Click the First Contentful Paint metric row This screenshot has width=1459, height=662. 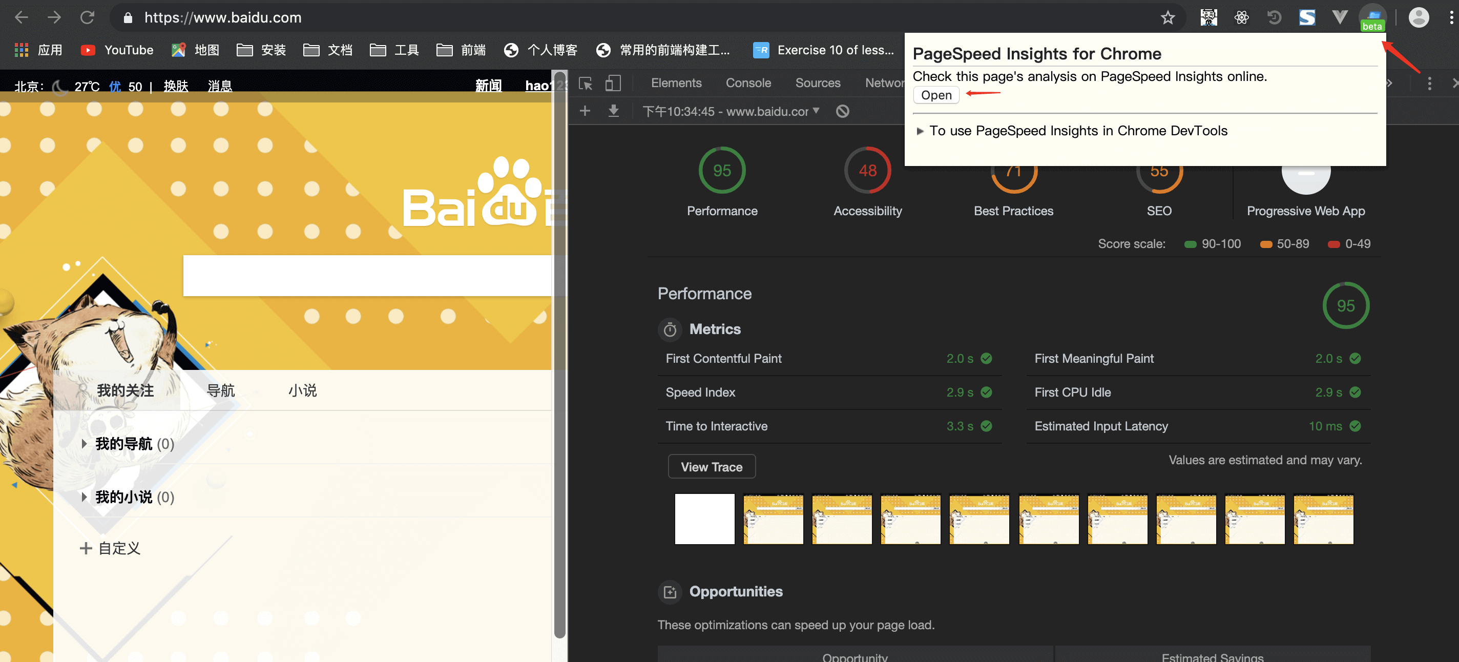829,359
